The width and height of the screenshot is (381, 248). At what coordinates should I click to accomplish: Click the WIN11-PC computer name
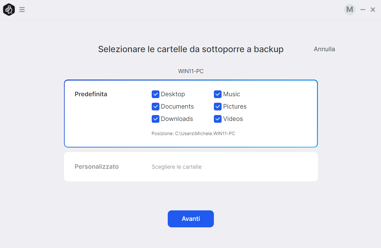click(191, 71)
